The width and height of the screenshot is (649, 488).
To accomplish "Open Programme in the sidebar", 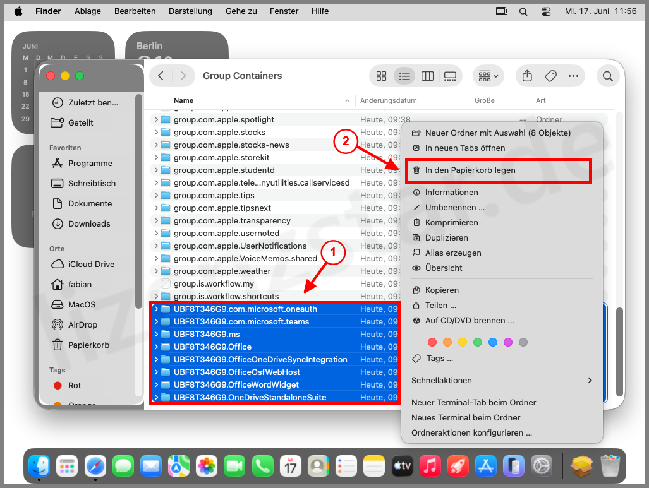I will pyautogui.click(x=82, y=164).
